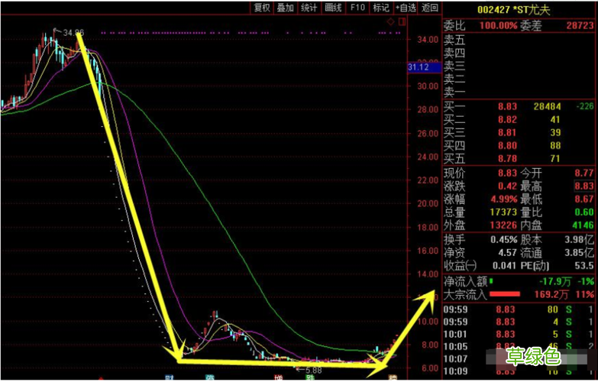Open the 叠加 overlay option
The width and height of the screenshot is (598, 382).
point(285,8)
